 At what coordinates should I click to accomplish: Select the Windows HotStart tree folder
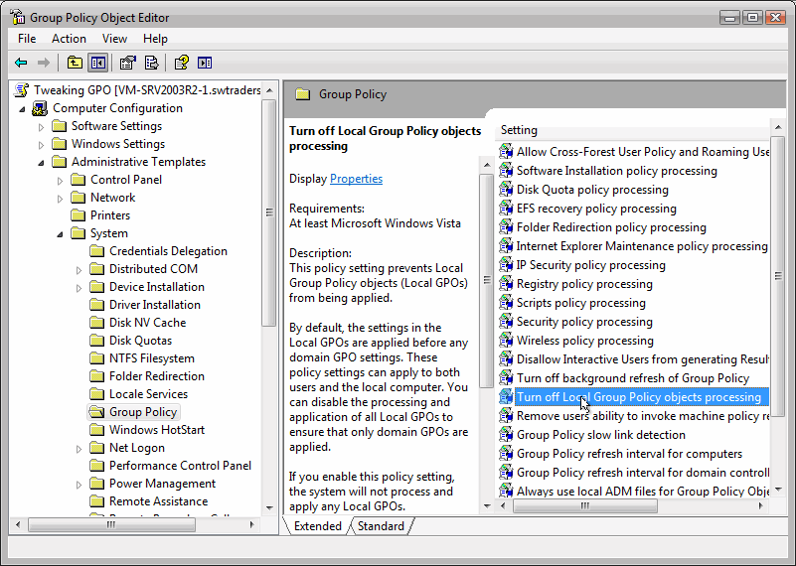click(x=156, y=430)
